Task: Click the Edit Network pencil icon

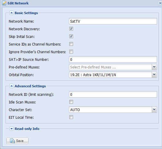Action: tap(4, 3)
